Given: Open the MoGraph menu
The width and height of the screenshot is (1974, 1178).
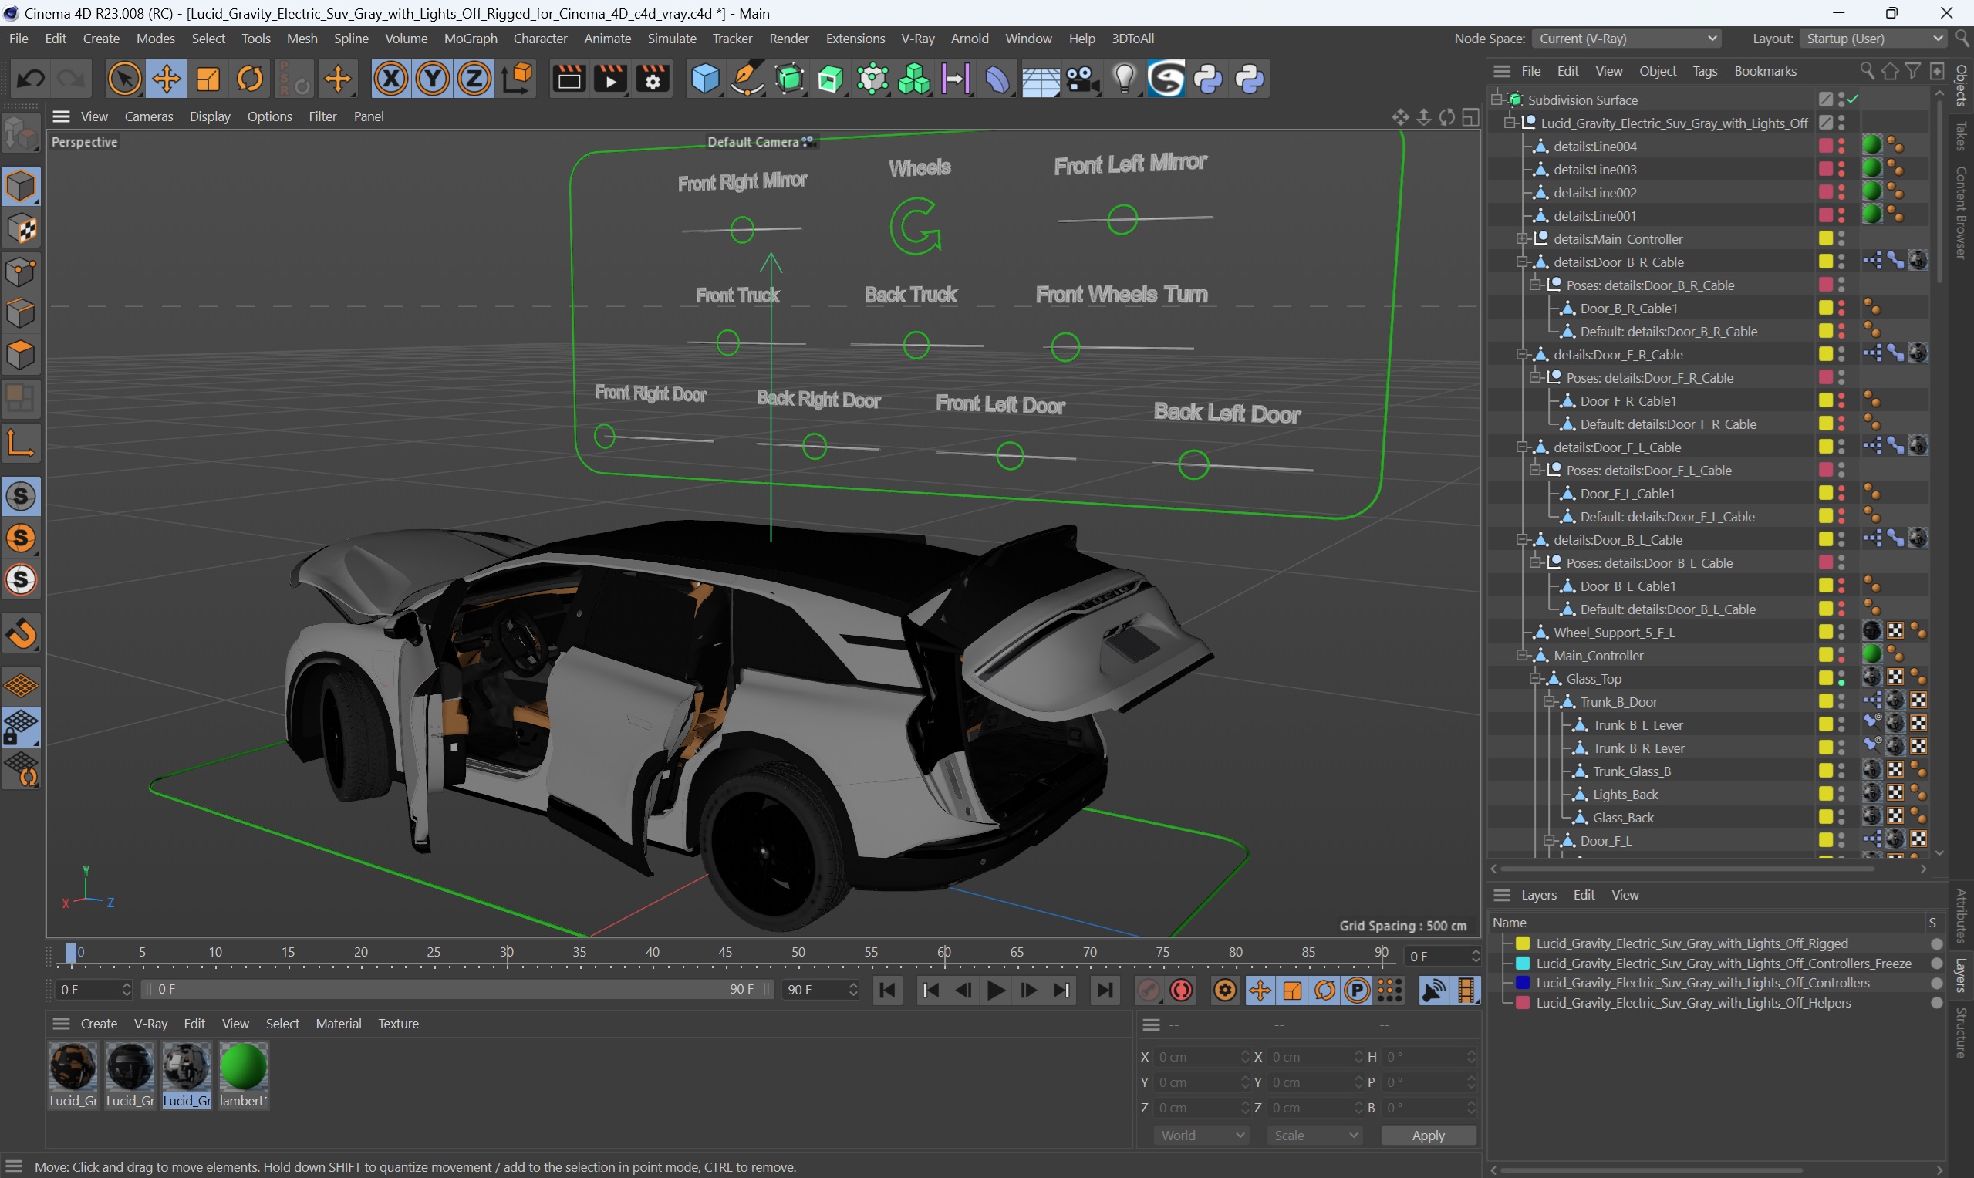Looking at the screenshot, I should tap(470, 38).
